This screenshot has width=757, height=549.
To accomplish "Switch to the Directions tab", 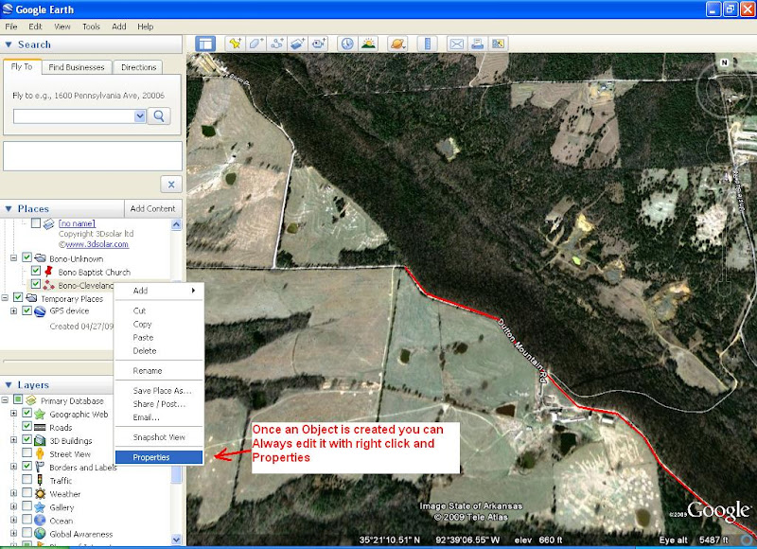I will tap(138, 67).
